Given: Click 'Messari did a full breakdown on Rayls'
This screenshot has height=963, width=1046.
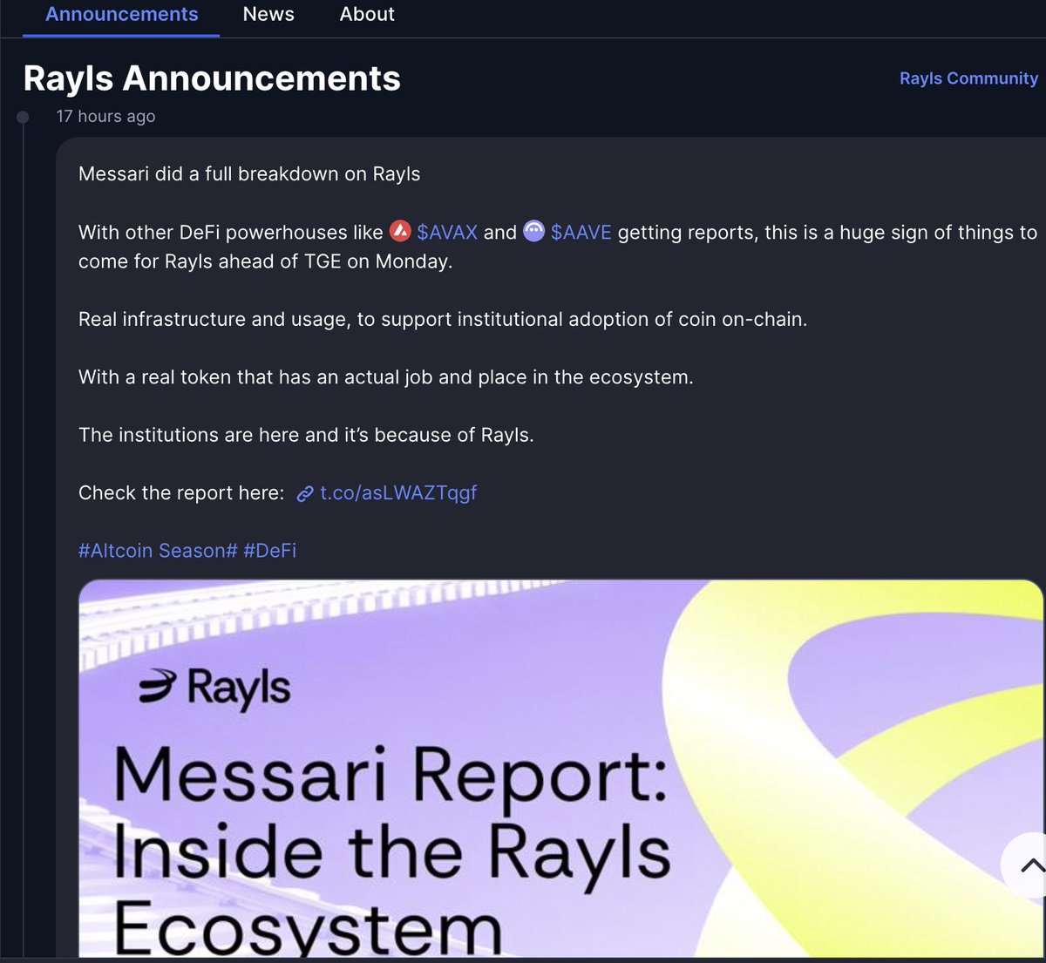Looking at the screenshot, I should click(249, 174).
